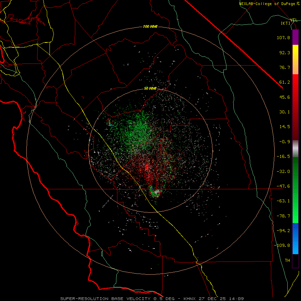Click the 45.6 velocity scale value
Screen dimensions: 301x301
click(x=285, y=97)
